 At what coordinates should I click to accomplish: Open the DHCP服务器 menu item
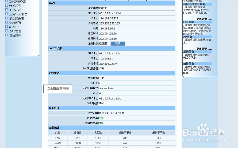pyautogui.click(x=17, y=2)
